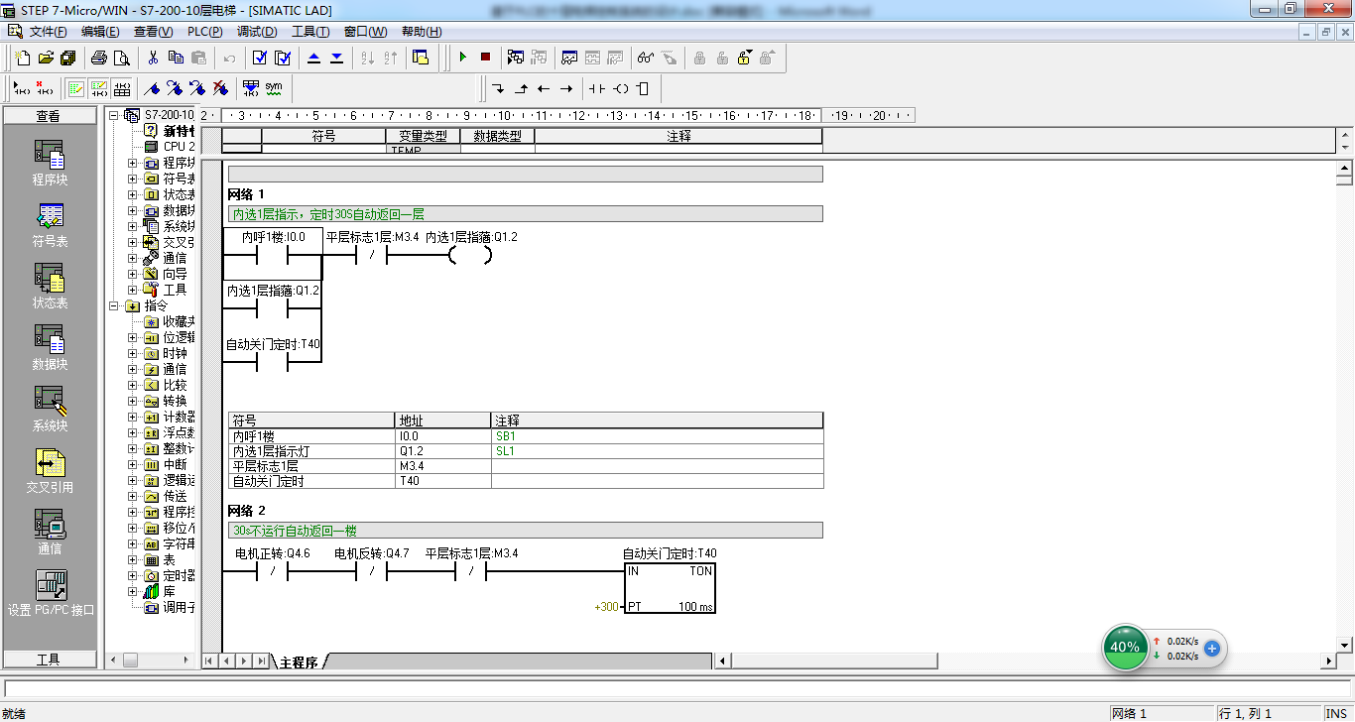Image resolution: width=1355 pixels, height=722 pixels.
Task: Click the blue plus on the speed widget
Action: [1212, 649]
